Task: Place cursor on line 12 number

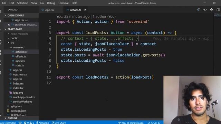Action: (x=49, y=83)
